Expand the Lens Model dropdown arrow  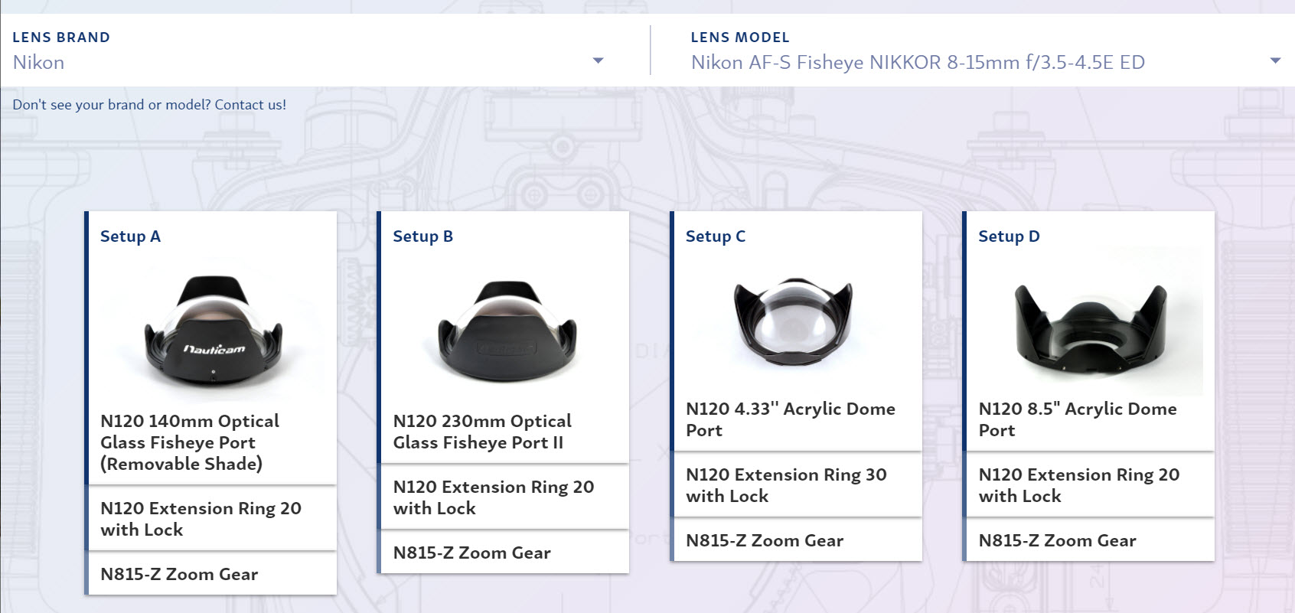(1275, 61)
